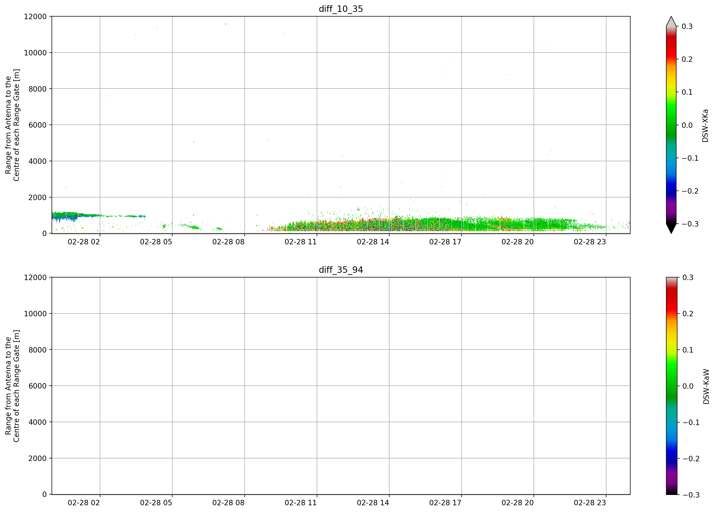Click the DSW-XKa colorbar gradient
Screen dimensions: 715x512
(x=671, y=125)
